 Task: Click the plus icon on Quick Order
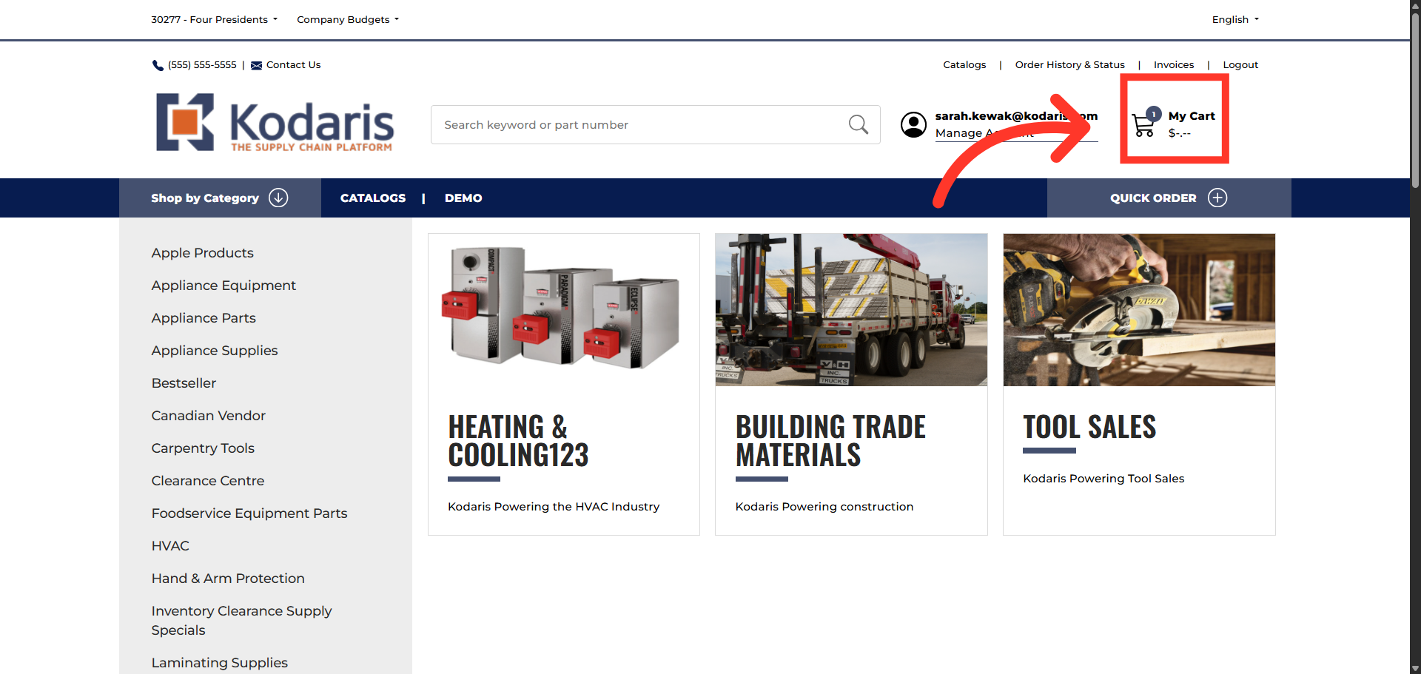[x=1217, y=198]
